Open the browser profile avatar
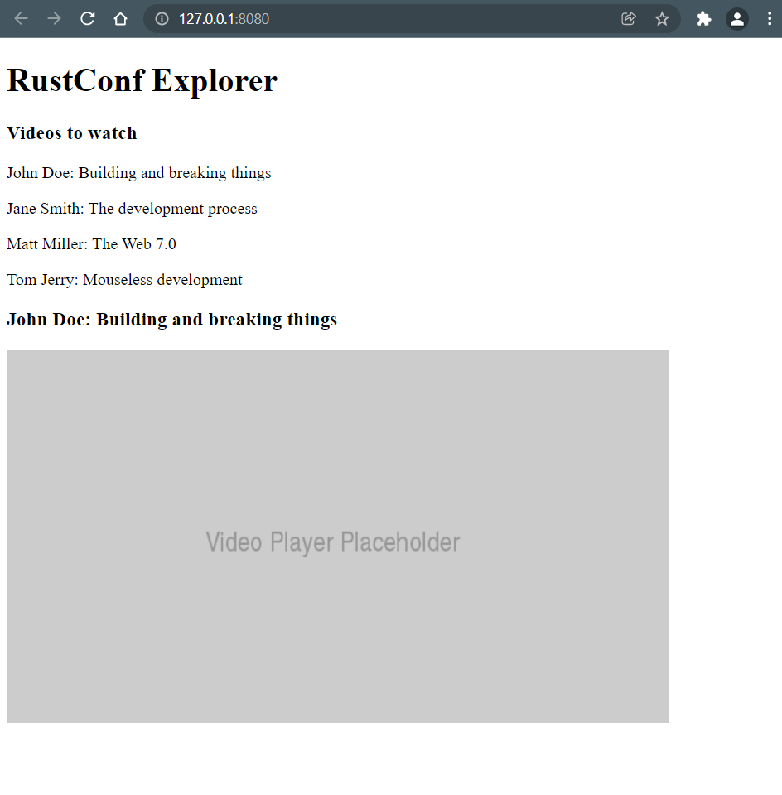 point(736,18)
